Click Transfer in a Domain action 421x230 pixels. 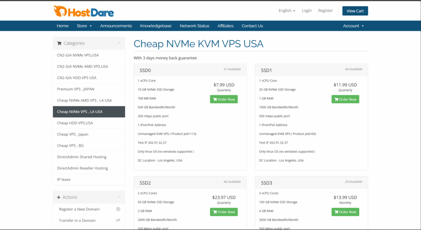coord(89,220)
